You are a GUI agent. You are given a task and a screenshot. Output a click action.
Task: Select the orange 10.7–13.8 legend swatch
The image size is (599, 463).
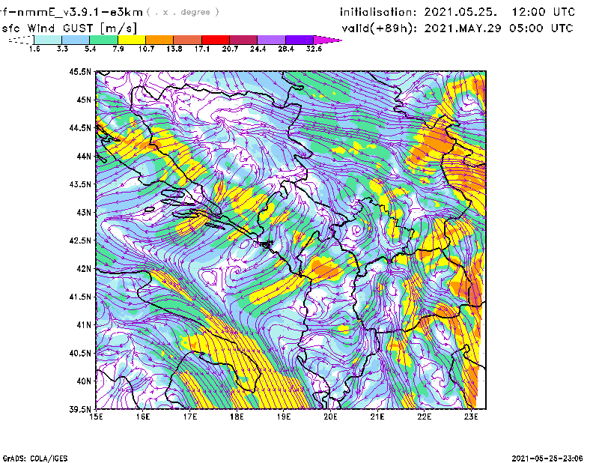tap(160, 40)
